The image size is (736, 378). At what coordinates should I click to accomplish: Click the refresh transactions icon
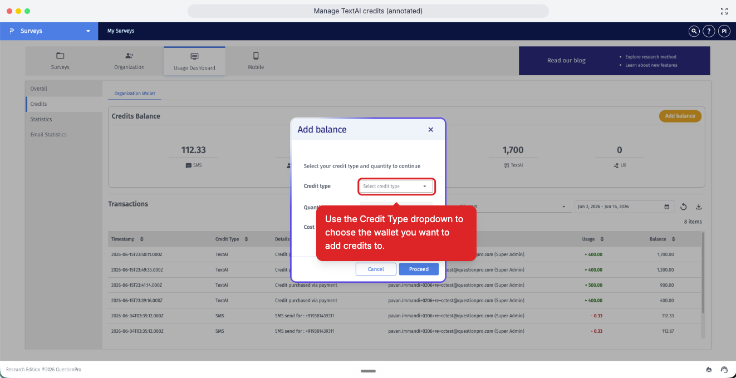(x=684, y=207)
